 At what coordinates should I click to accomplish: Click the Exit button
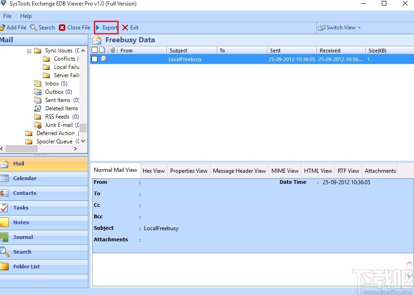[x=130, y=27]
